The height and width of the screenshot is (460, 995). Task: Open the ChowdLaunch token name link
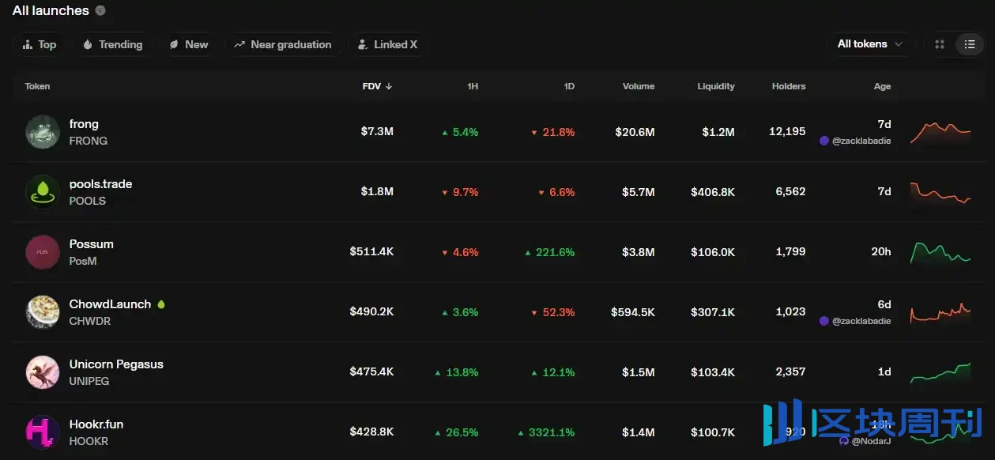[110, 304]
